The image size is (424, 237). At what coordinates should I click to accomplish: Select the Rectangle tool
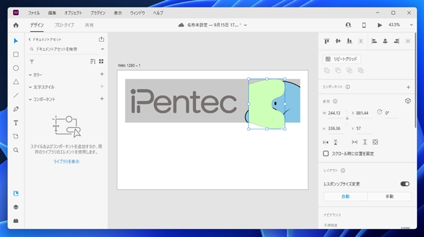(x=16, y=55)
